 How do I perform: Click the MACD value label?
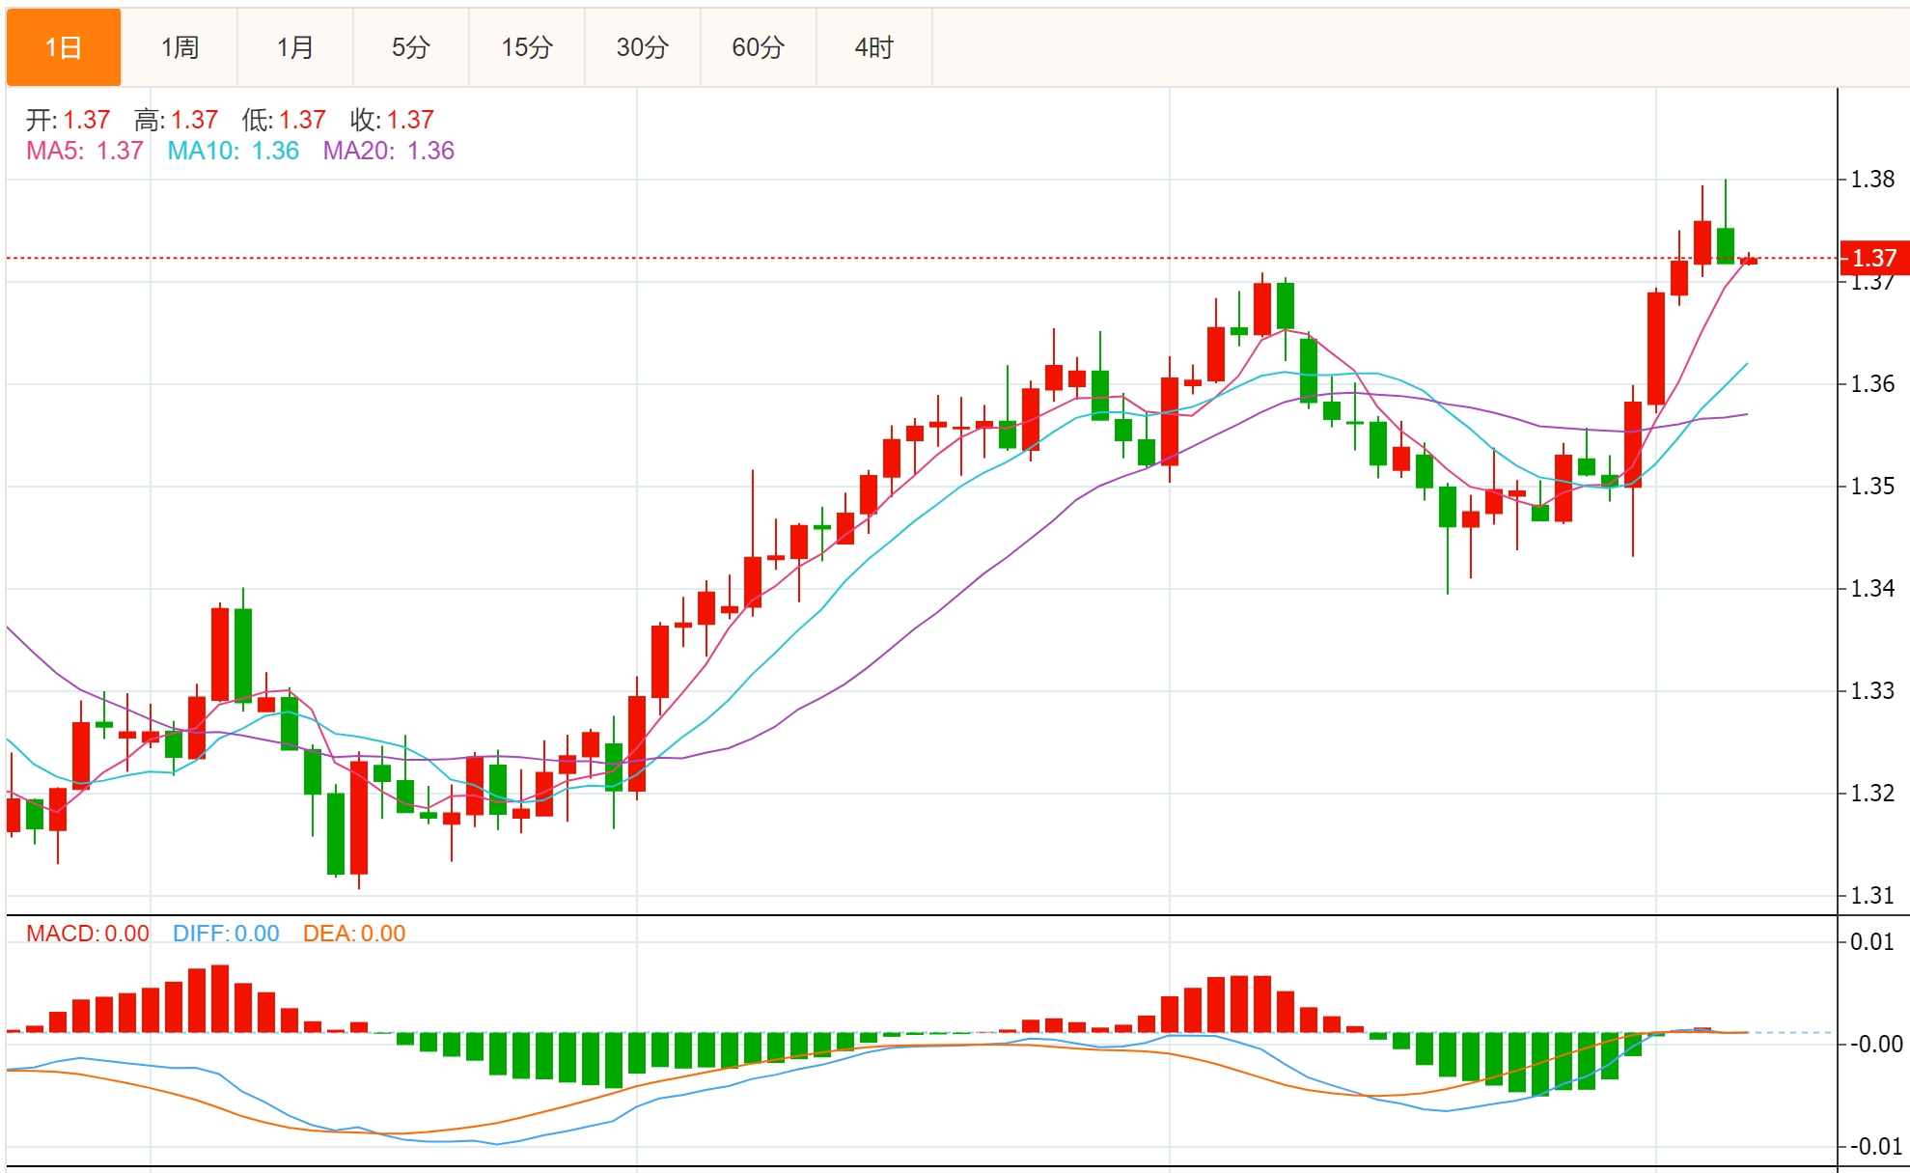pyautogui.click(x=87, y=934)
